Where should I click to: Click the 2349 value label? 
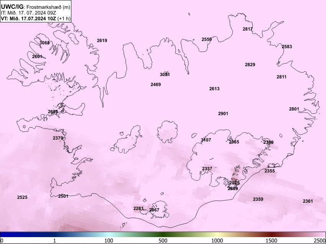click(x=268, y=142)
